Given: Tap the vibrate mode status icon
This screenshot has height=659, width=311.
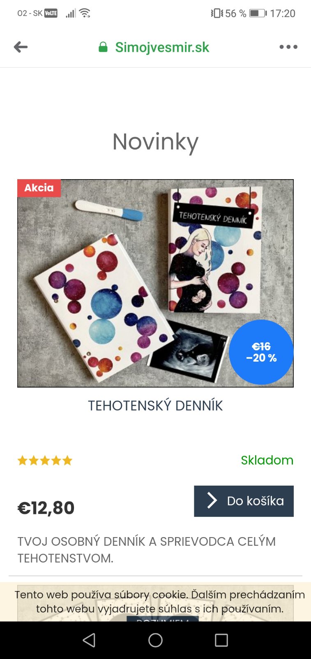Looking at the screenshot, I should 217,13.
